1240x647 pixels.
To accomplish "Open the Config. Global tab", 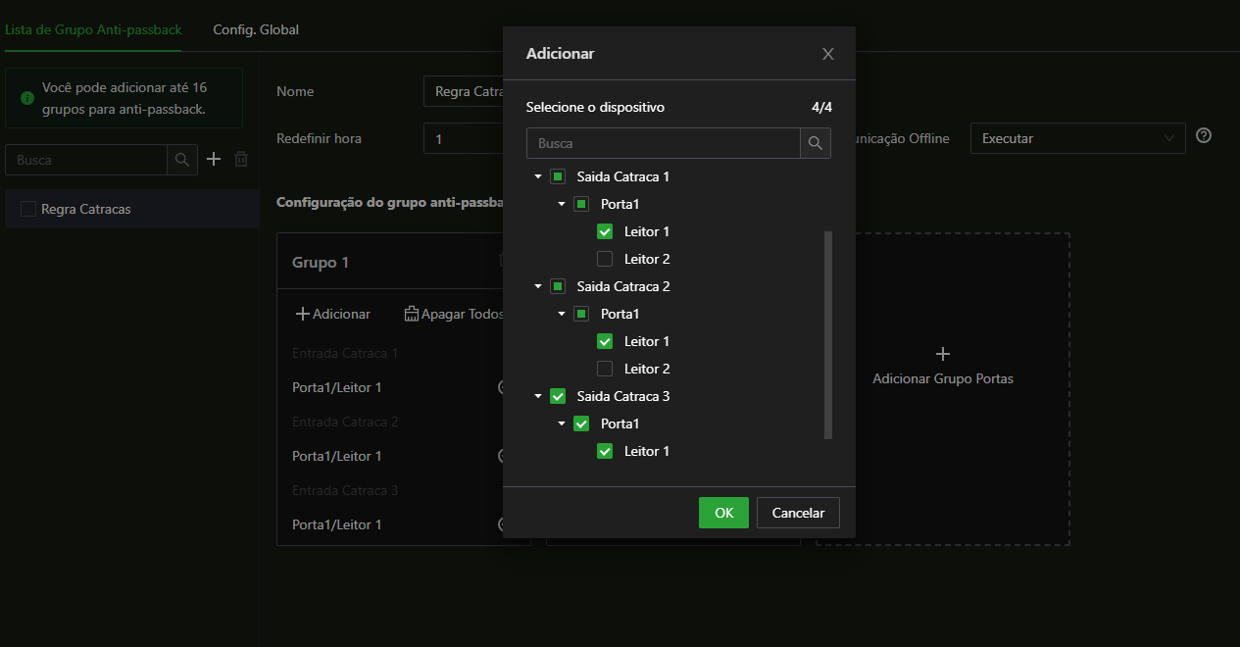I will tap(256, 29).
